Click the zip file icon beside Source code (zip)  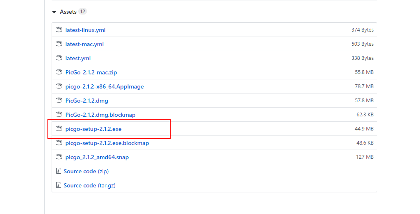tap(58, 171)
